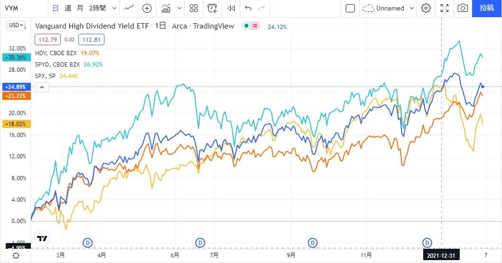Click the 0.02 spread value
The height and width of the screenshot is (263, 502).
pos(69,40)
